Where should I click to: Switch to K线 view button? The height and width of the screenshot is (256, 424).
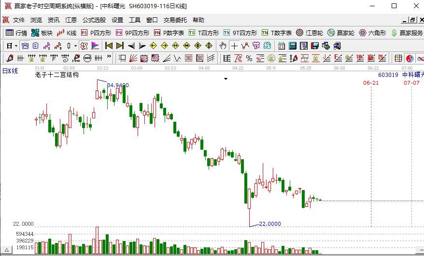click(67, 33)
